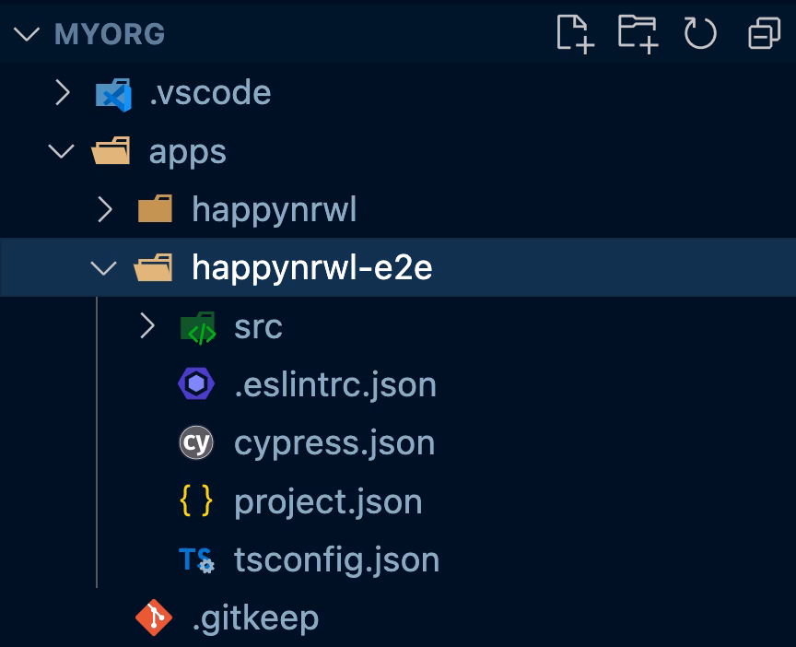Collapse the MYORG root section
This screenshot has height=647, width=796.
(28, 34)
